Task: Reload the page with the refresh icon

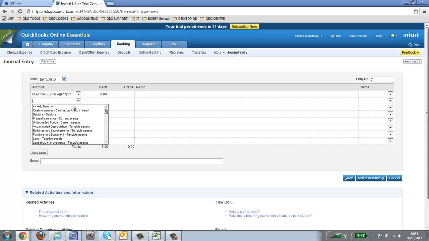Action: (20, 11)
